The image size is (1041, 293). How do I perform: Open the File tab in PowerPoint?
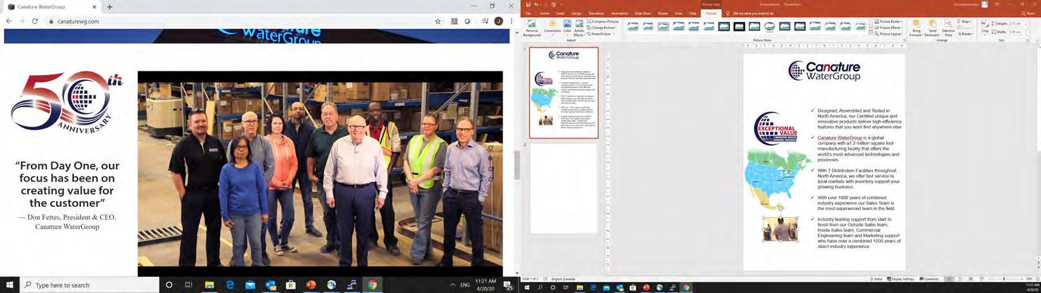[529, 13]
